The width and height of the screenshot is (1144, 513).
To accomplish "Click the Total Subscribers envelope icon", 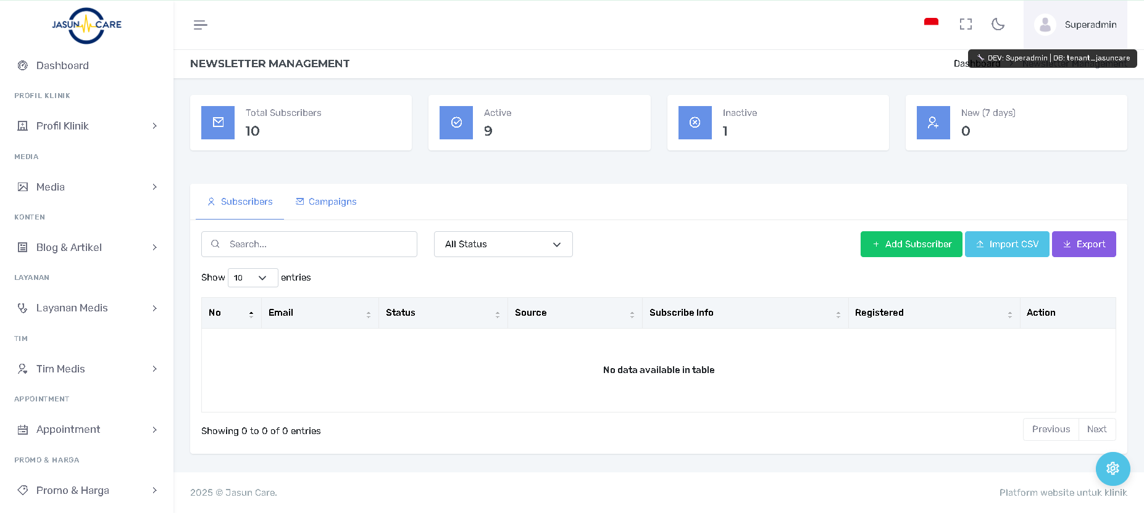I will [218, 122].
